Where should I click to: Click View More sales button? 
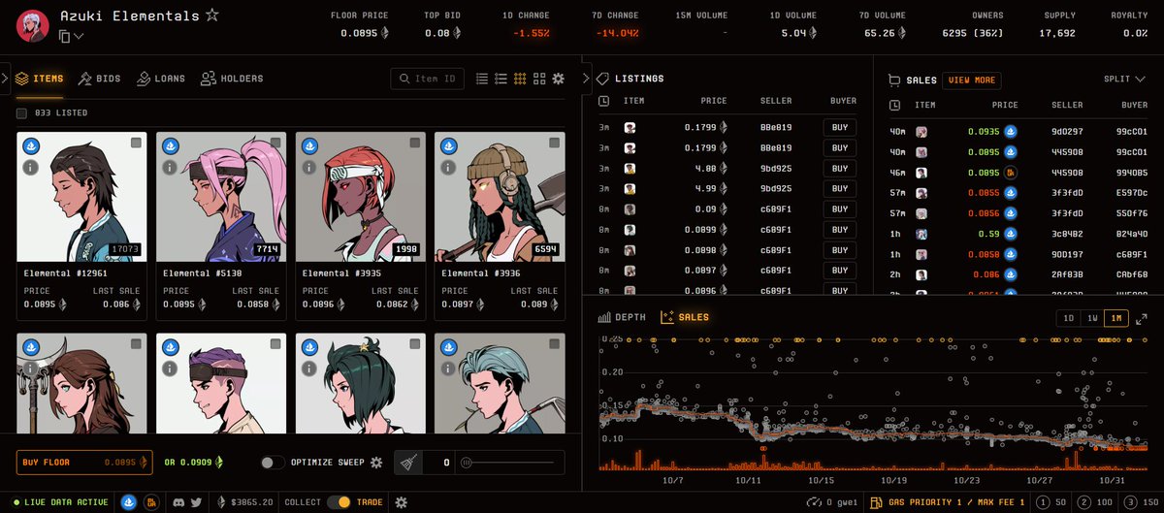pyautogui.click(x=972, y=80)
